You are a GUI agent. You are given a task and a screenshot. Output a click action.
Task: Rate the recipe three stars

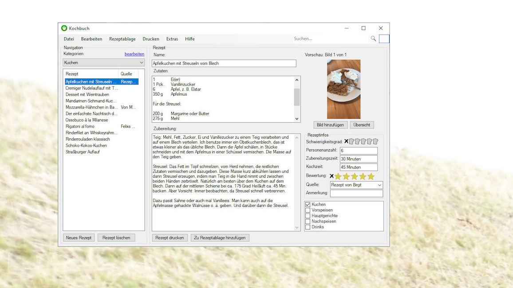coord(355,176)
